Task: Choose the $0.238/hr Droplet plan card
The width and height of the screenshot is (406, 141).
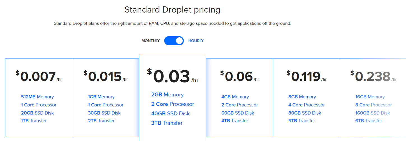Action: point(373,98)
